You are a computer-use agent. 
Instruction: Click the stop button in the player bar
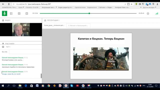click(27, 13)
